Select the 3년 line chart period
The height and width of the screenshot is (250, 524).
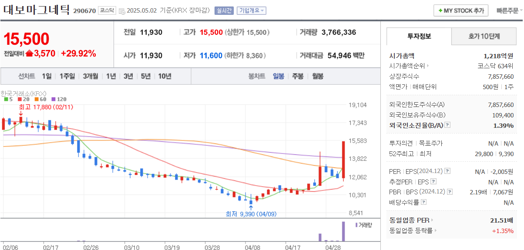coord(128,76)
